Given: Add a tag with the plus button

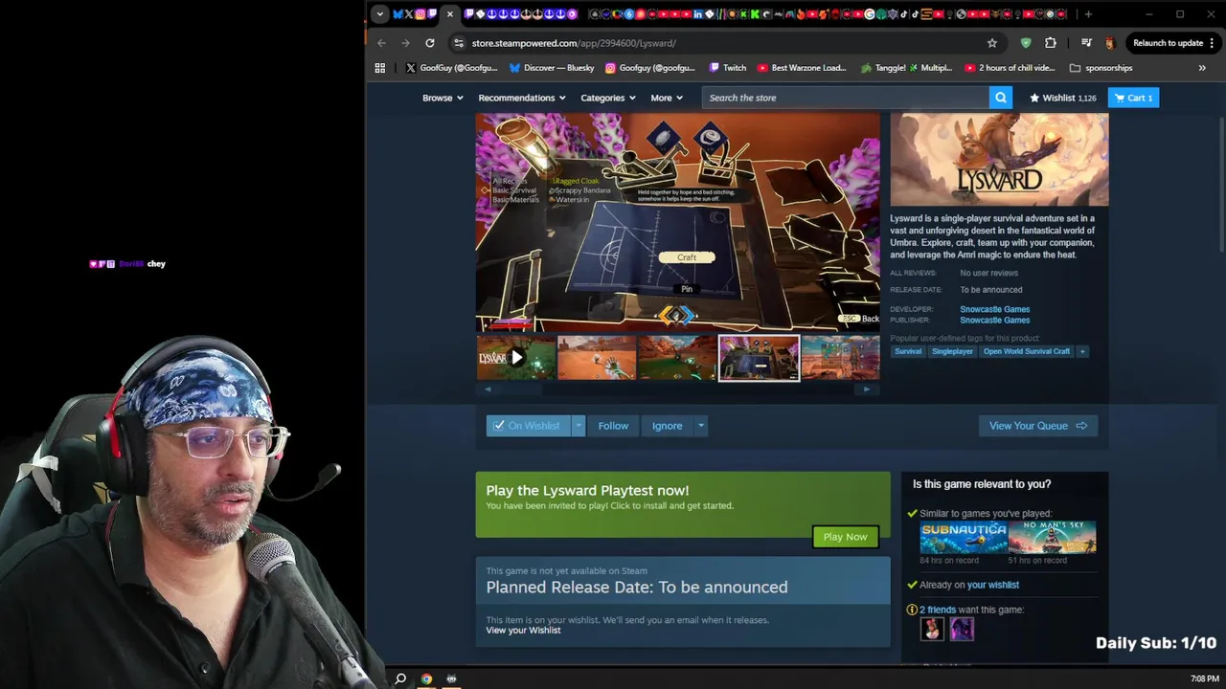Looking at the screenshot, I should coord(1082,351).
